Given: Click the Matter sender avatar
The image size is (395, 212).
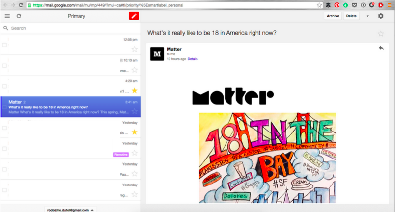Looking at the screenshot, I should [x=157, y=54].
